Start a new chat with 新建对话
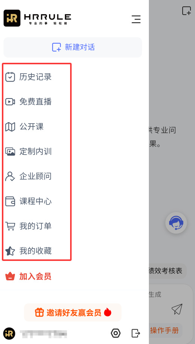Image resolution: width=195 pixels, height=344 pixels. pos(73,47)
